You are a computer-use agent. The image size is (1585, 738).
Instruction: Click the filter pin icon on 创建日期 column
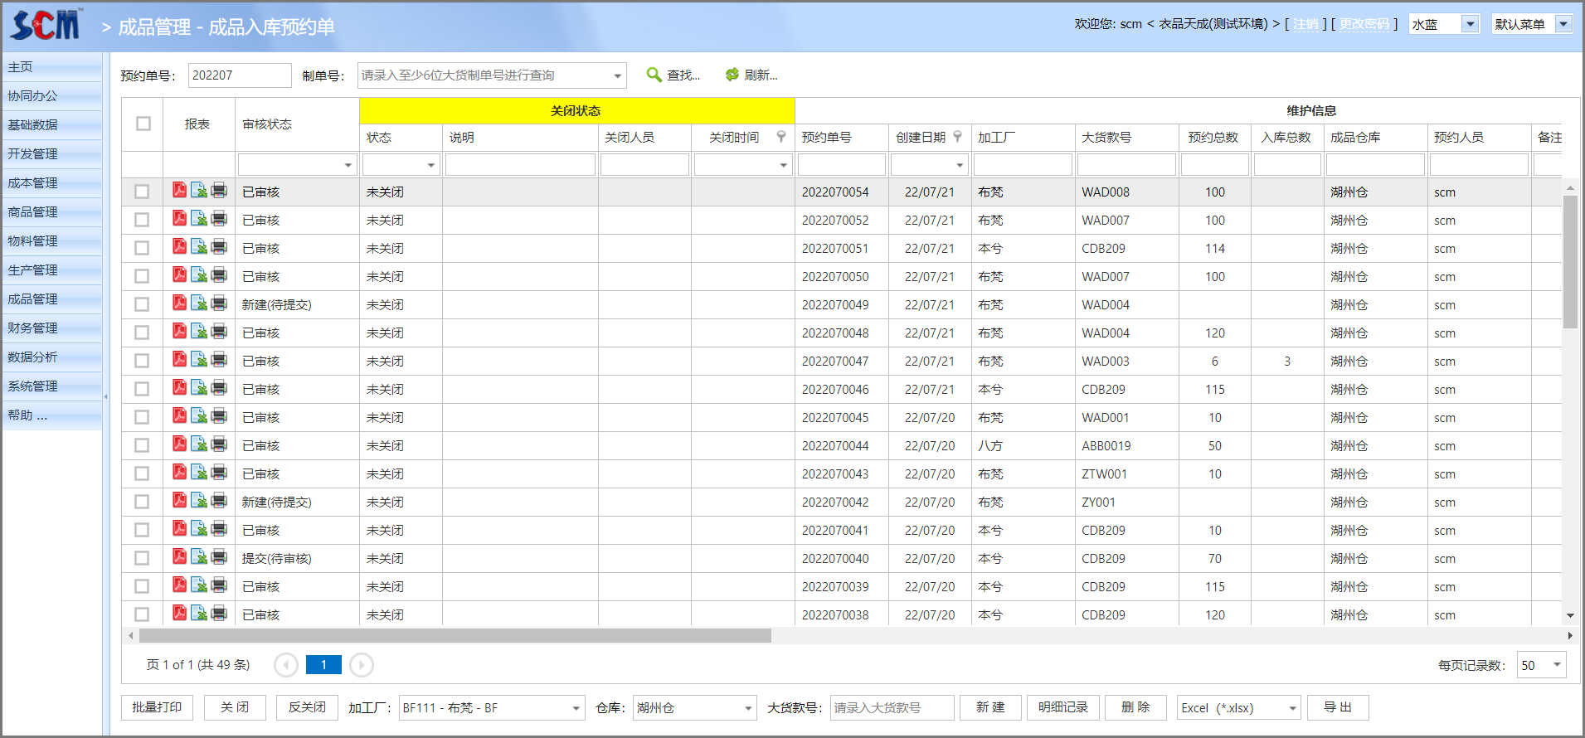[x=957, y=137]
